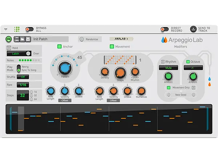Click the Modifiers section label

[x=181, y=47]
